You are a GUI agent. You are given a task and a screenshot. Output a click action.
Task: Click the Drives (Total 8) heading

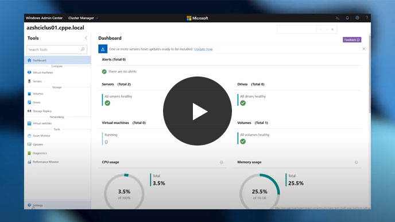tap(251, 85)
